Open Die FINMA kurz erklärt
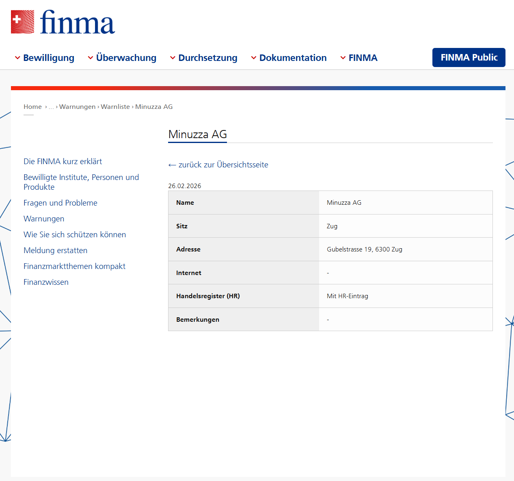Screen dimensions: 514x481 click(63, 161)
